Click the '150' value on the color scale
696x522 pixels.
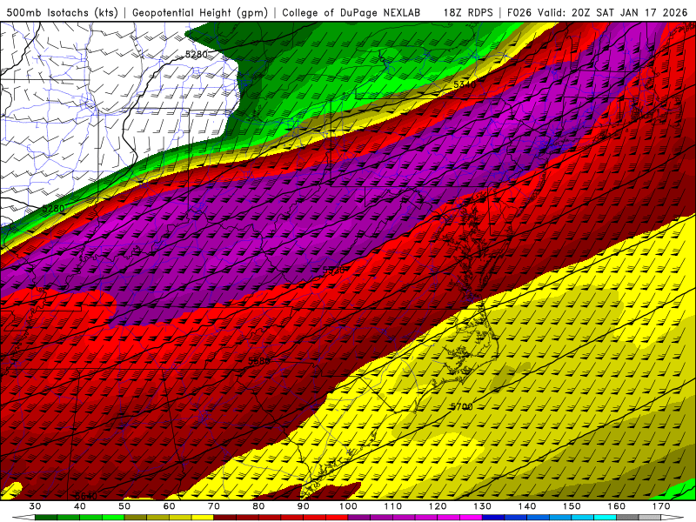click(x=572, y=506)
